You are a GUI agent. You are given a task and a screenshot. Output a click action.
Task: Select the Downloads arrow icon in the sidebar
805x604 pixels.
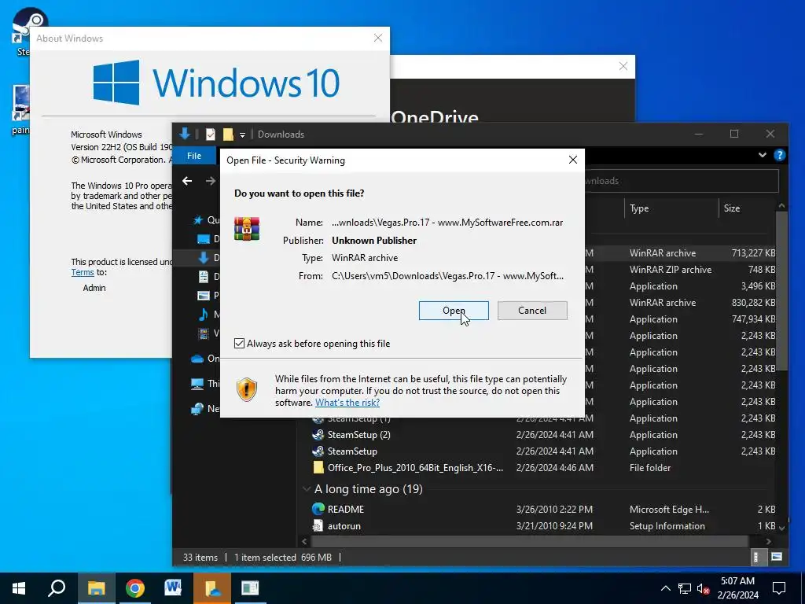point(204,258)
